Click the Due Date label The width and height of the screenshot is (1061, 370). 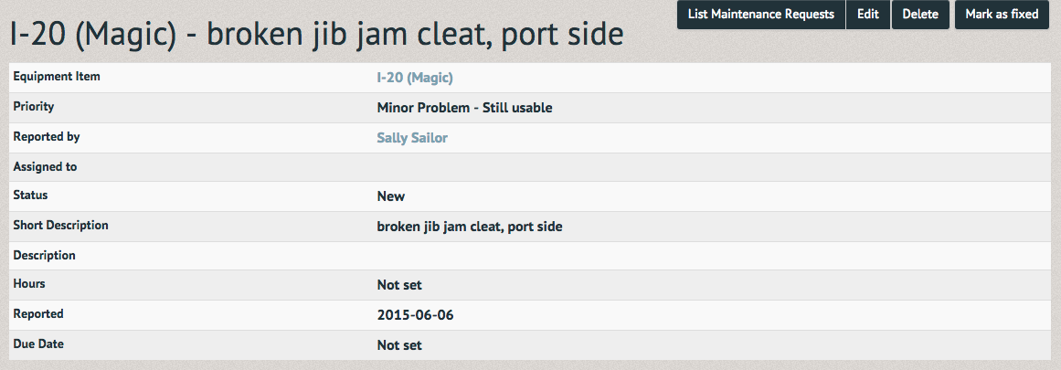click(38, 344)
